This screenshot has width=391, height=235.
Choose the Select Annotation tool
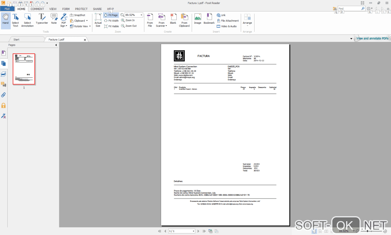coord(28,20)
